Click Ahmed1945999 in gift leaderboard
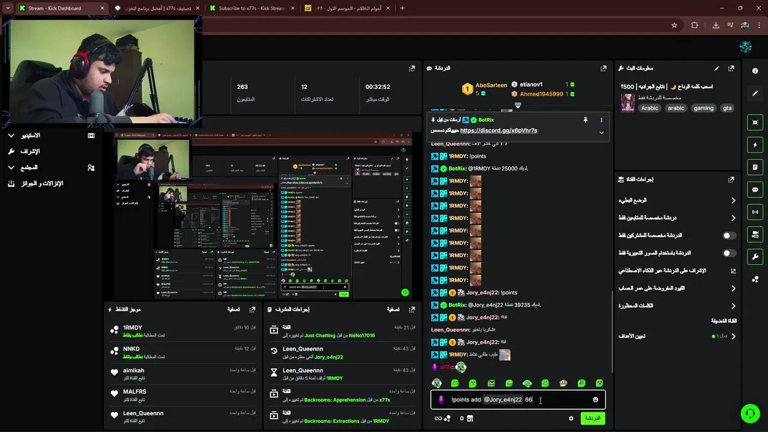The height and width of the screenshot is (432, 768). click(x=541, y=94)
